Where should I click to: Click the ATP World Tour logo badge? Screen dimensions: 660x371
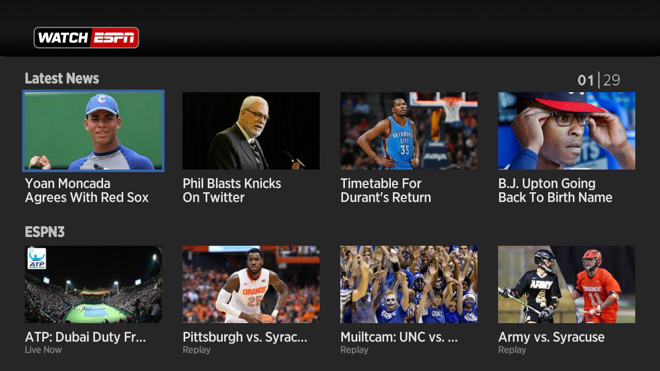point(37,258)
